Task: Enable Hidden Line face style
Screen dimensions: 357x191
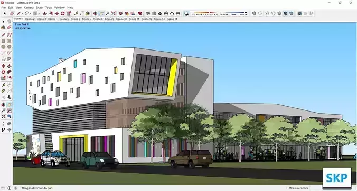Action: click(x=274, y=13)
